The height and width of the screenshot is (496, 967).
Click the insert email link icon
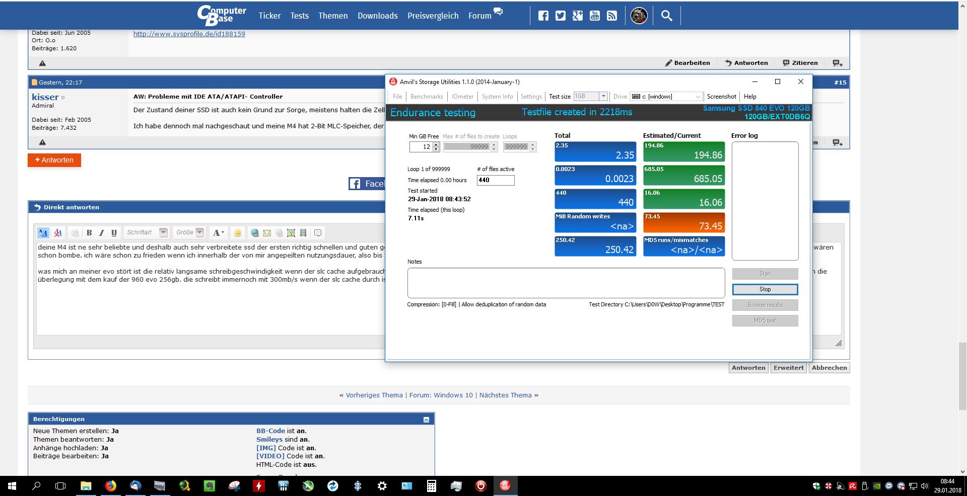coord(267,232)
